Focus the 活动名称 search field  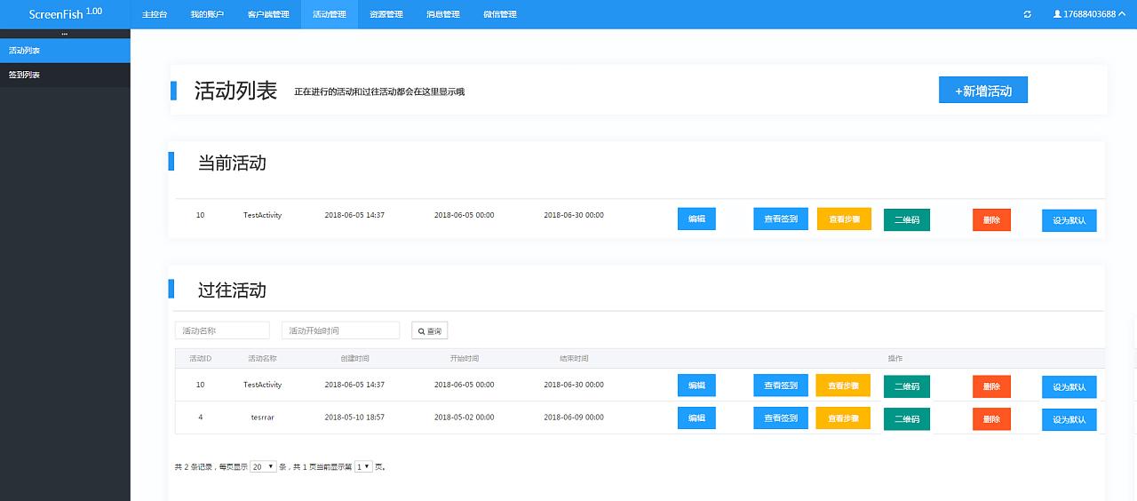(222, 330)
